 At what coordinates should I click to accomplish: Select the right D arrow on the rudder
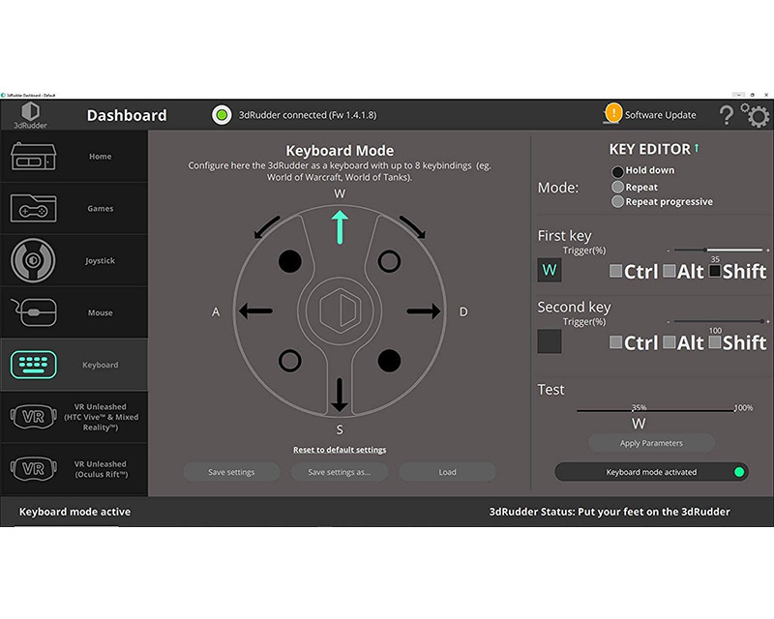click(424, 311)
